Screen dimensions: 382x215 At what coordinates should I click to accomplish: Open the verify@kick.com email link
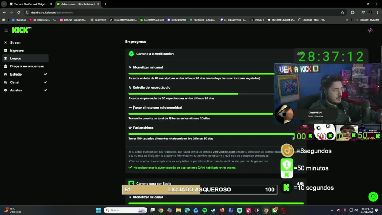pyautogui.click(x=224, y=152)
